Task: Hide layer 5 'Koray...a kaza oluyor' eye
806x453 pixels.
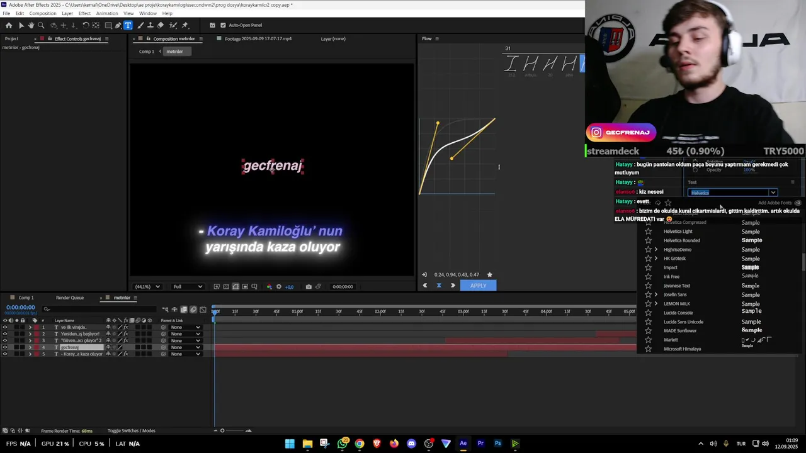Action: pyautogui.click(x=5, y=354)
